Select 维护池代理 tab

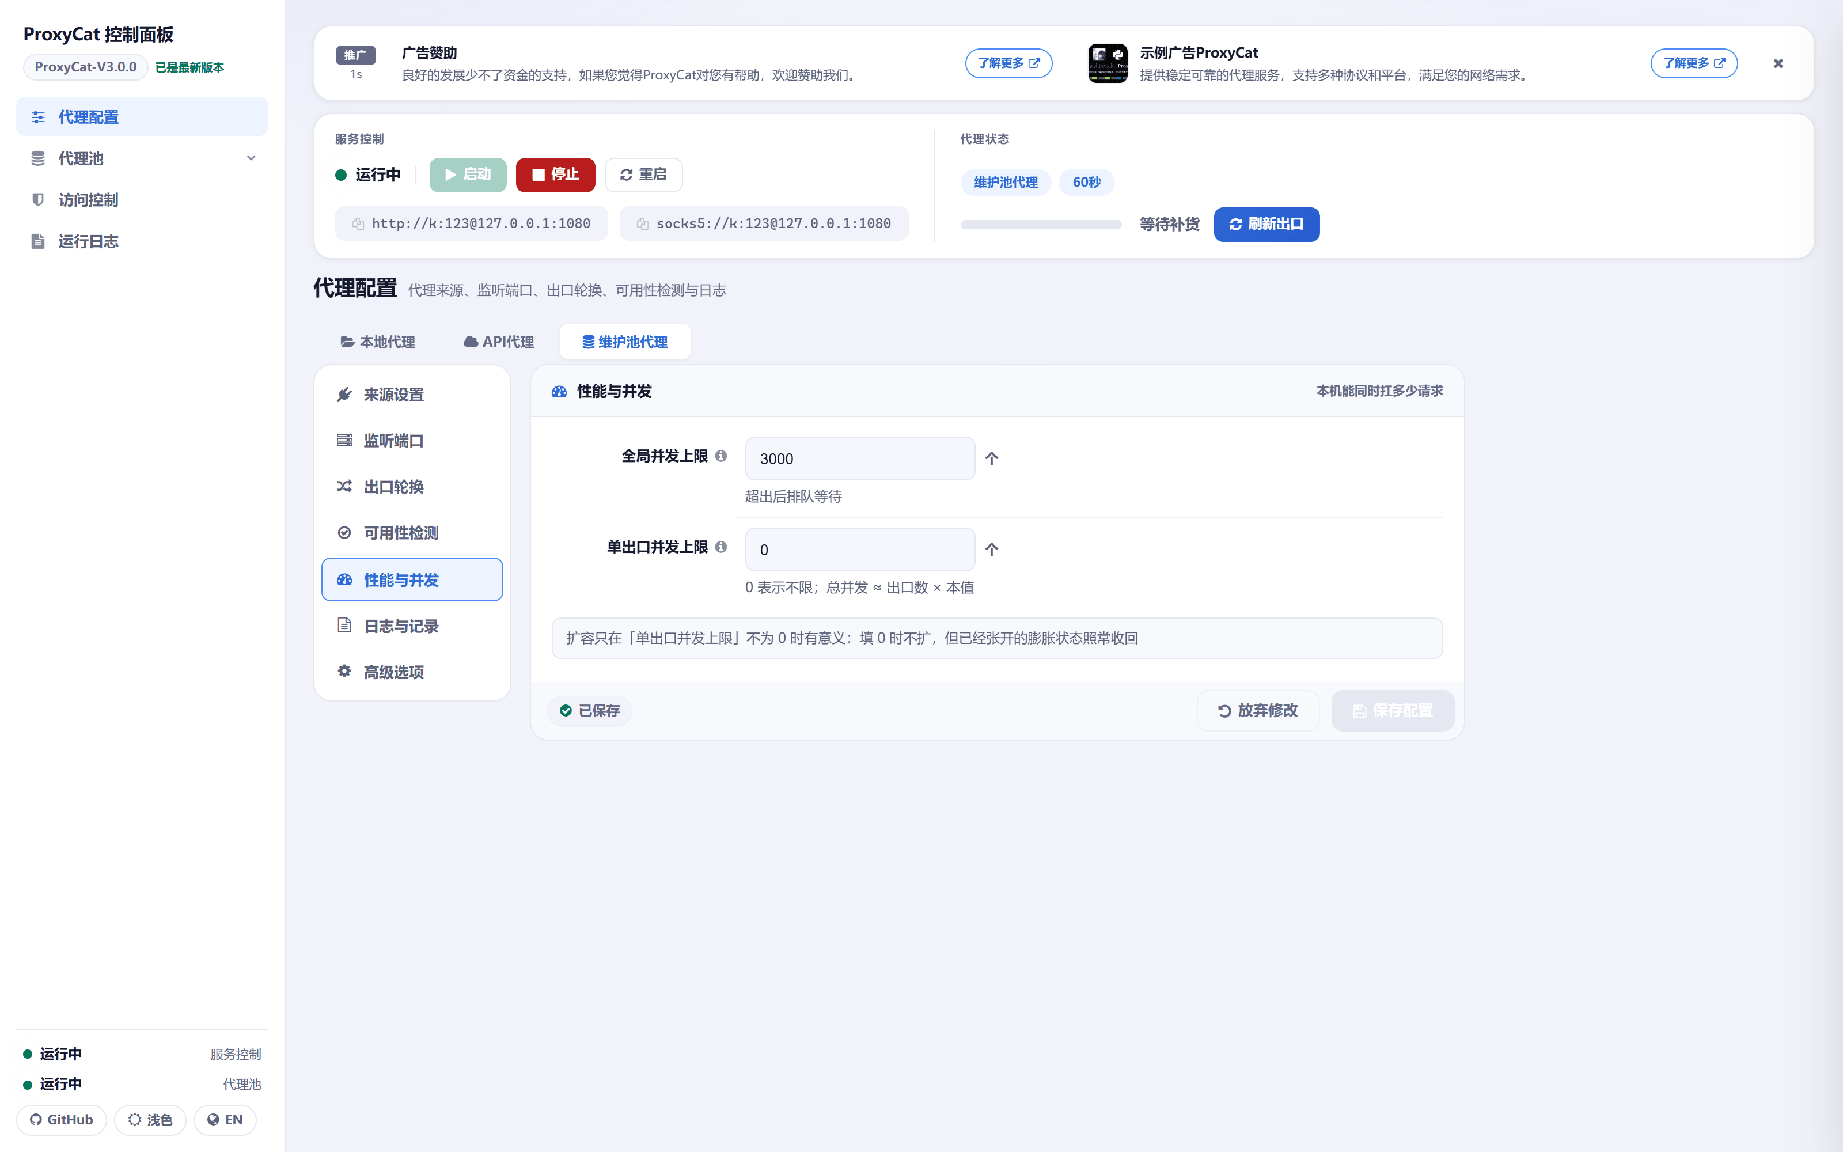tap(625, 342)
